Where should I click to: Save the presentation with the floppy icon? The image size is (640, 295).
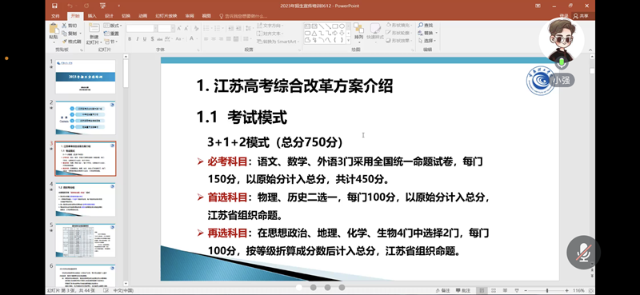[x=54, y=6]
